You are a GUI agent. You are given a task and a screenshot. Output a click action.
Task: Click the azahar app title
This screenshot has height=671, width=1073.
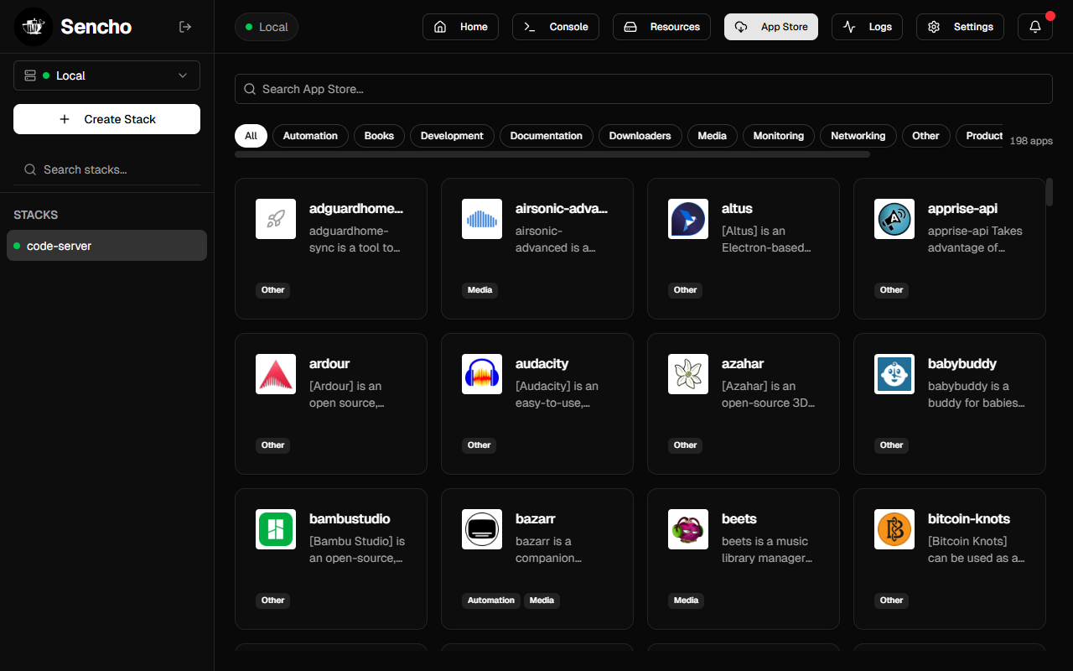tap(743, 363)
